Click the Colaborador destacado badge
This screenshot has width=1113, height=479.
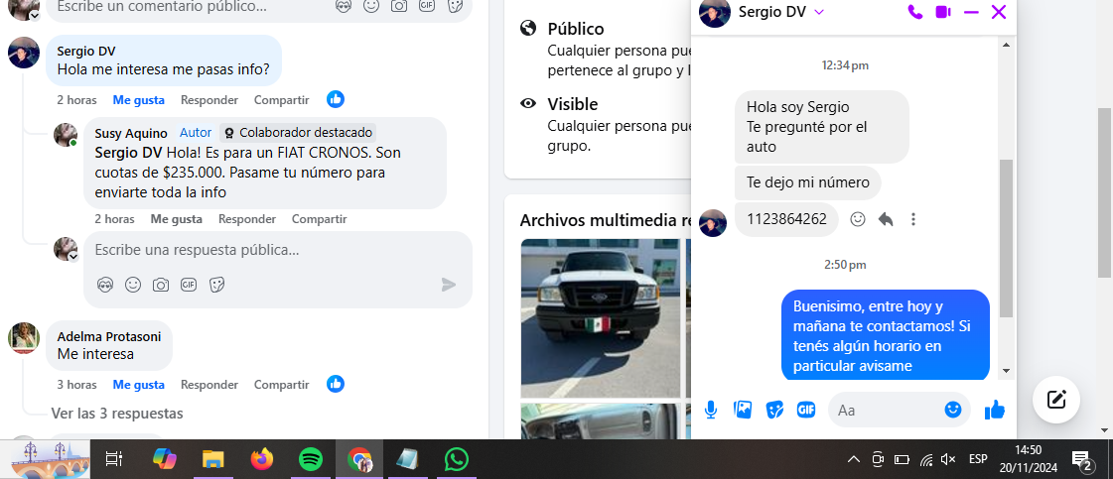tap(298, 133)
